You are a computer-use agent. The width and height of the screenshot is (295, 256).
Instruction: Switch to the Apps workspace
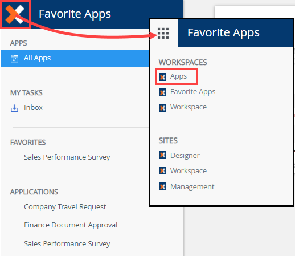coord(178,76)
